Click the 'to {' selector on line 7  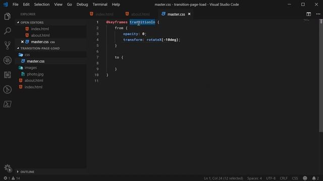tap(119, 57)
